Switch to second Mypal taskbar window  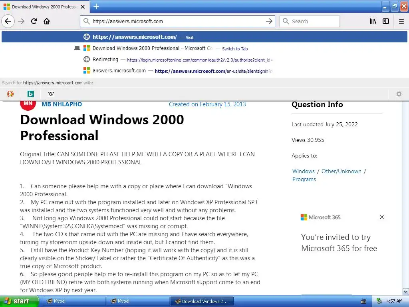tap(138, 301)
